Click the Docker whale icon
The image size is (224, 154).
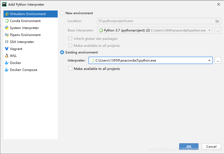7,63
